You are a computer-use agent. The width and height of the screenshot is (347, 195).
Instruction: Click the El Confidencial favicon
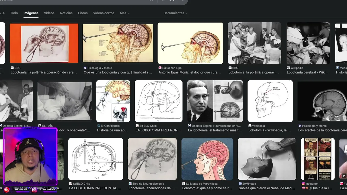tap(98, 126)
